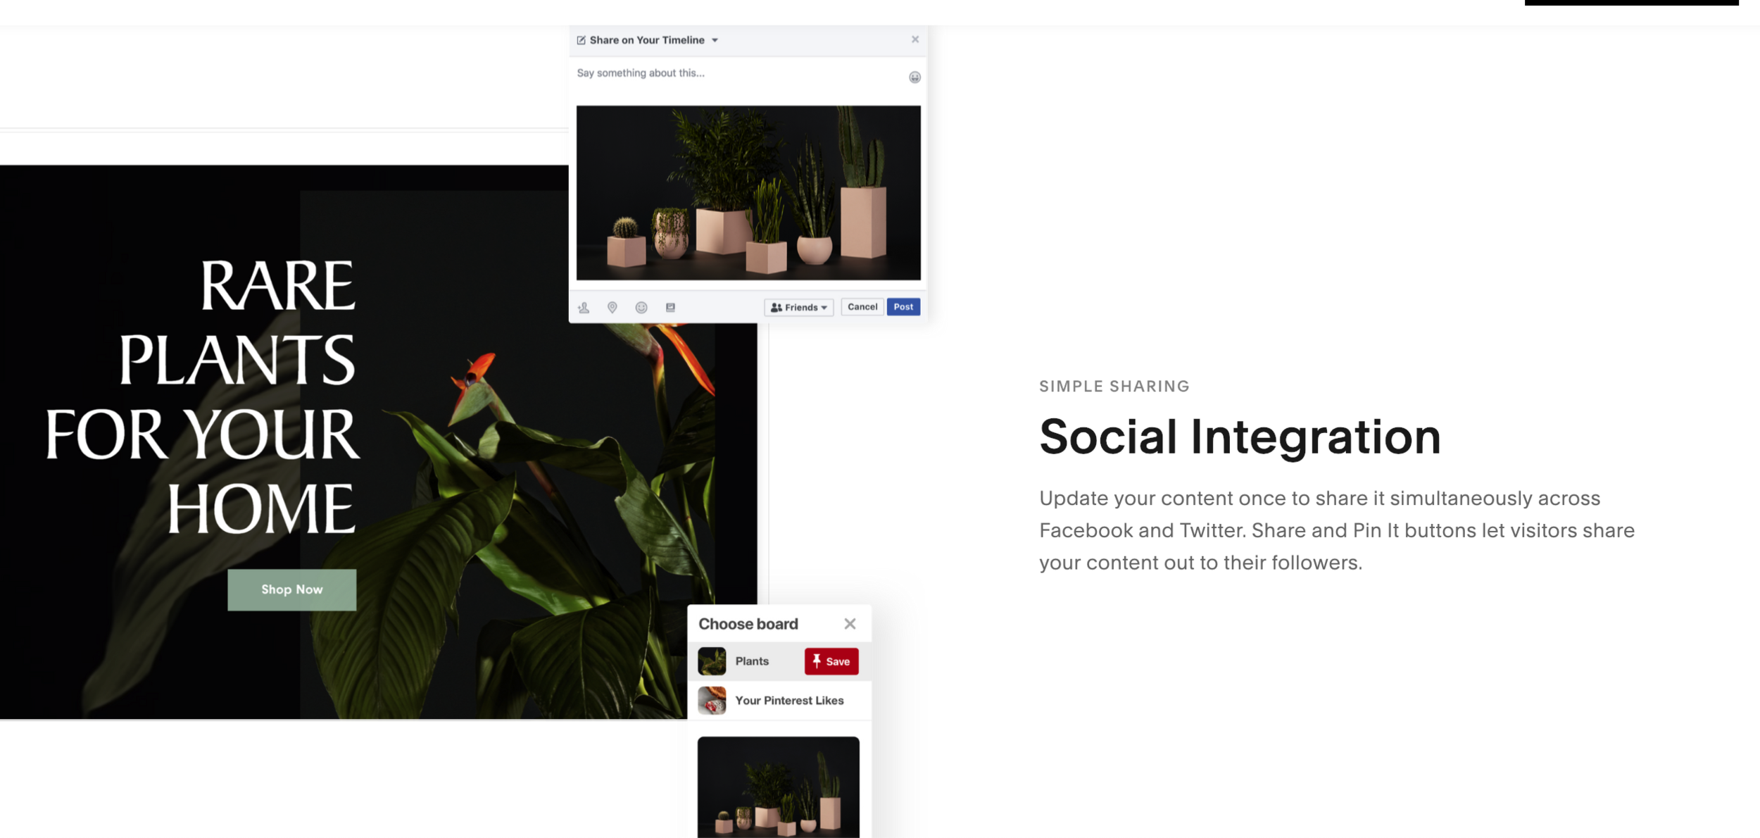Close the Share on Your Timeline dialog
Screen dimensions: 1760x838
click(915, 39)
